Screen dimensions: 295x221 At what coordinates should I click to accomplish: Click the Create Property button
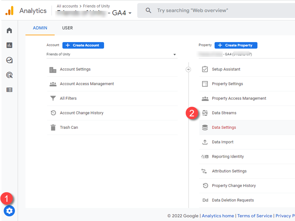click(236, 45)
